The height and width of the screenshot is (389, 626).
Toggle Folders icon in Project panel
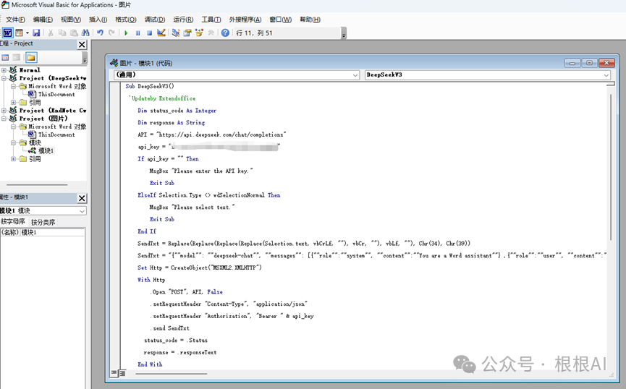click(x=31, y=57)
